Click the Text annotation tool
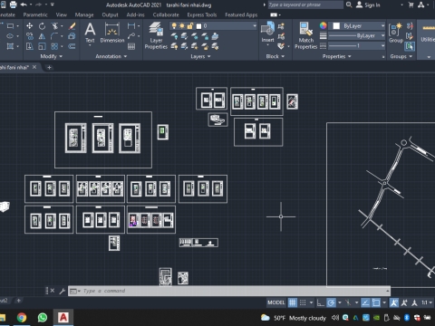This screenshot has height=326, width=435. tap(90, 33)
